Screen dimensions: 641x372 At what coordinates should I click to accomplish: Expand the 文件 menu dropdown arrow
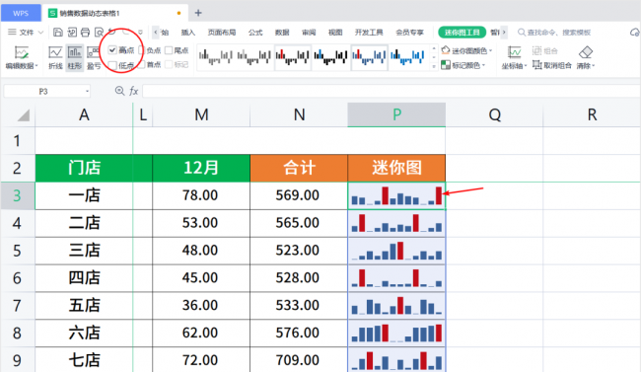tap(40, 33)
